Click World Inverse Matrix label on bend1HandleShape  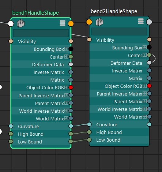(42, 111)
